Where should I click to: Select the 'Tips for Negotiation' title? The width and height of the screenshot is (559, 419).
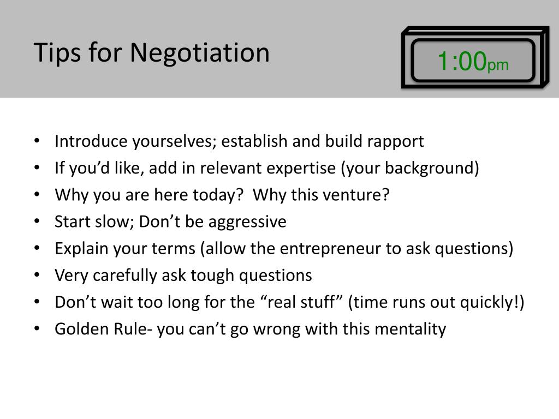152,53
